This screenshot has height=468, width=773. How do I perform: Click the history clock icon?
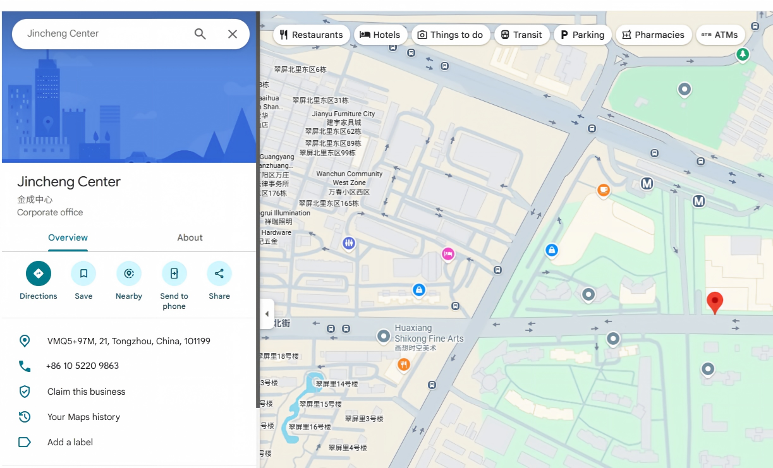(25, 417)
